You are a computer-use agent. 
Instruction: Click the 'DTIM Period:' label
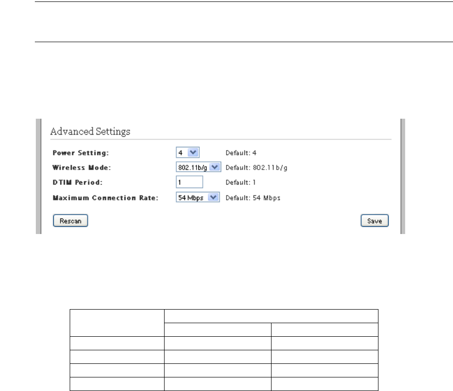point(77,183)
